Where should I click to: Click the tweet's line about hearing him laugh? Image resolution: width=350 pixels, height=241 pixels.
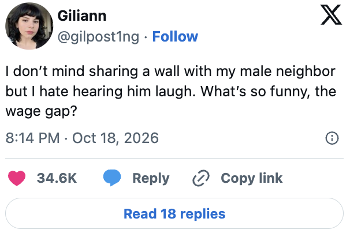point(171,92)
